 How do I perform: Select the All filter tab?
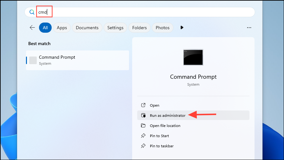point(45,28)
